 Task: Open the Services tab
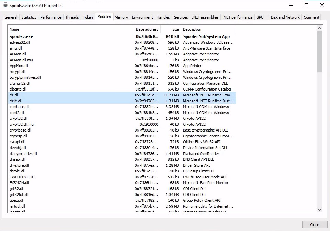(x=181, y=17)
